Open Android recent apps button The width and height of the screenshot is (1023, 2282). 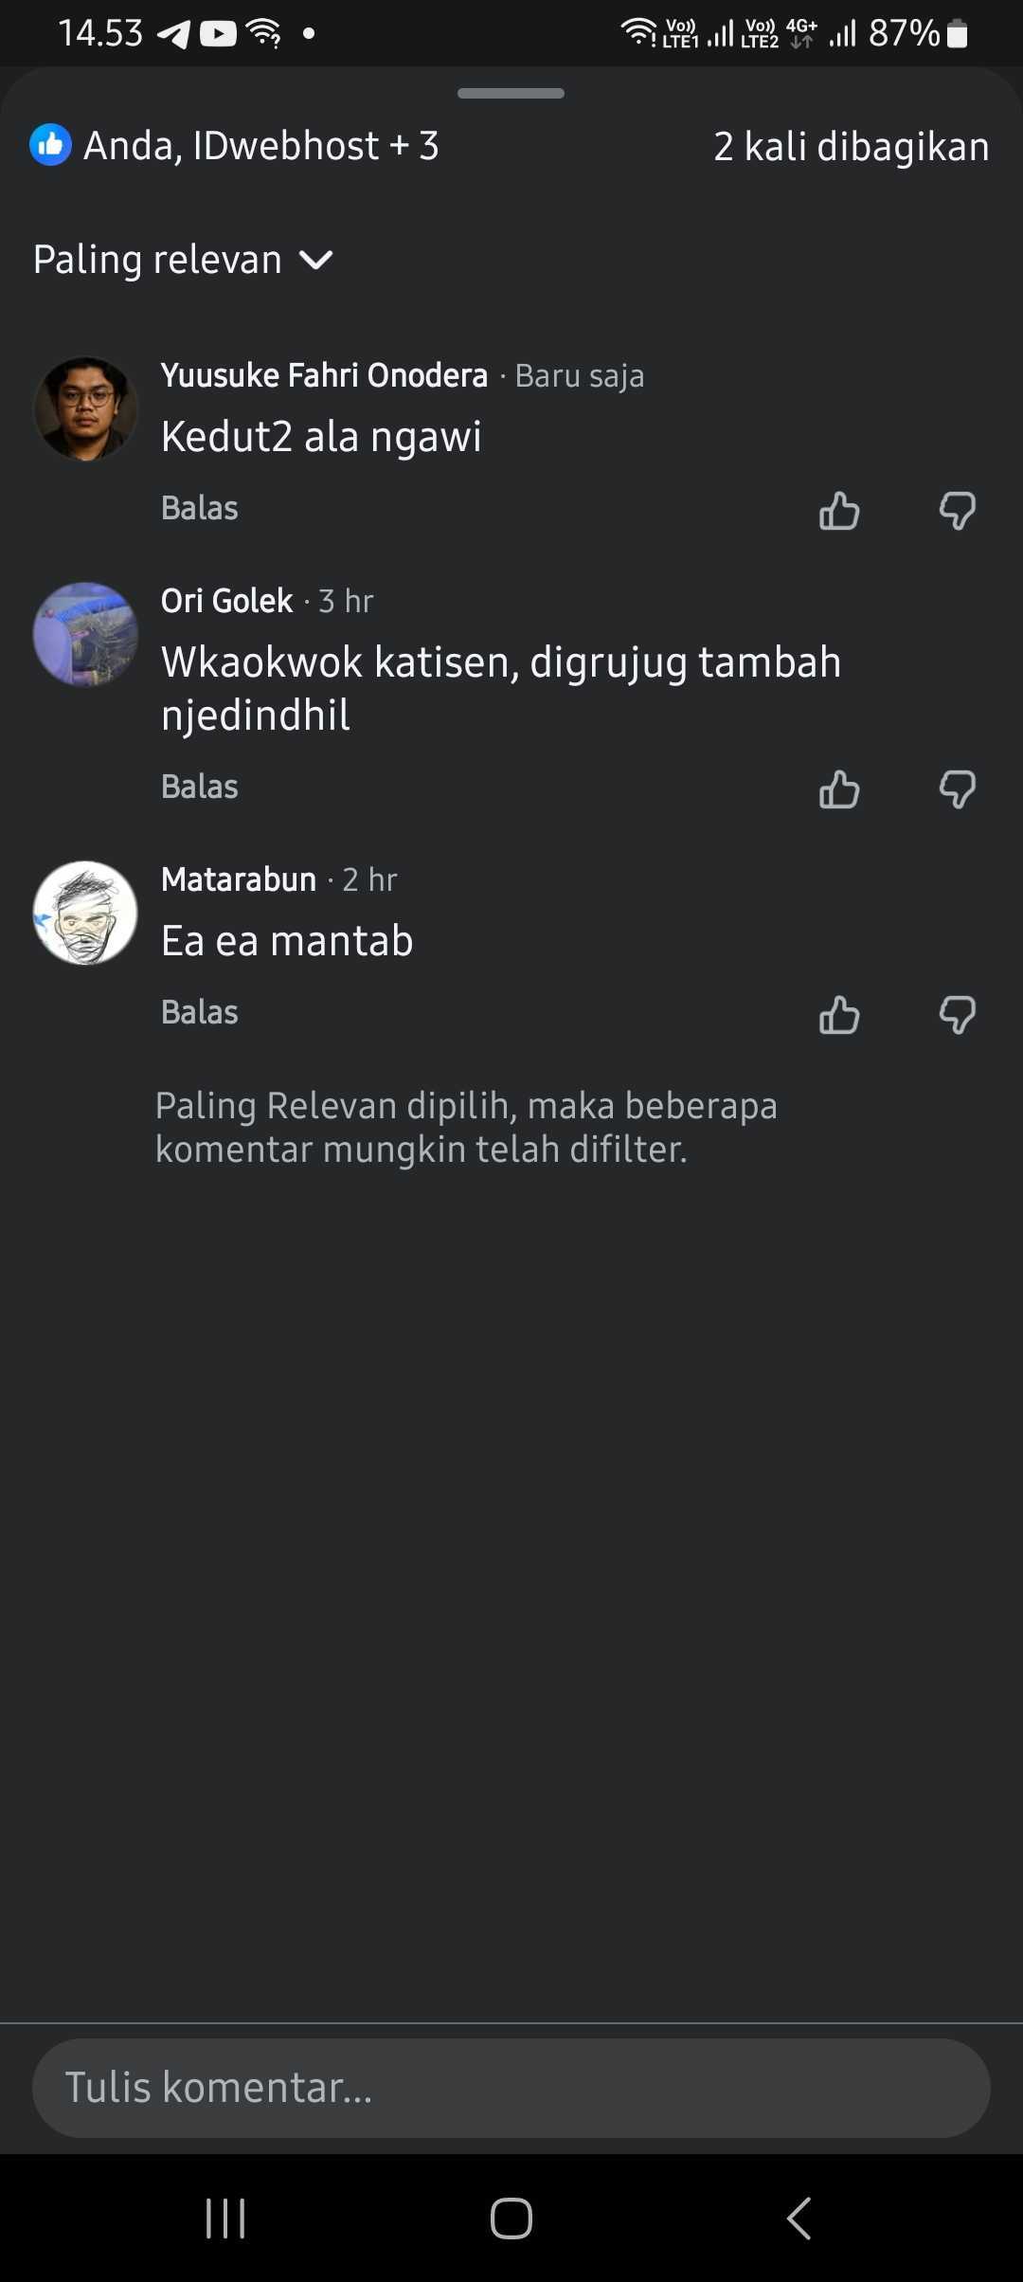click(x=225, y=2218)
